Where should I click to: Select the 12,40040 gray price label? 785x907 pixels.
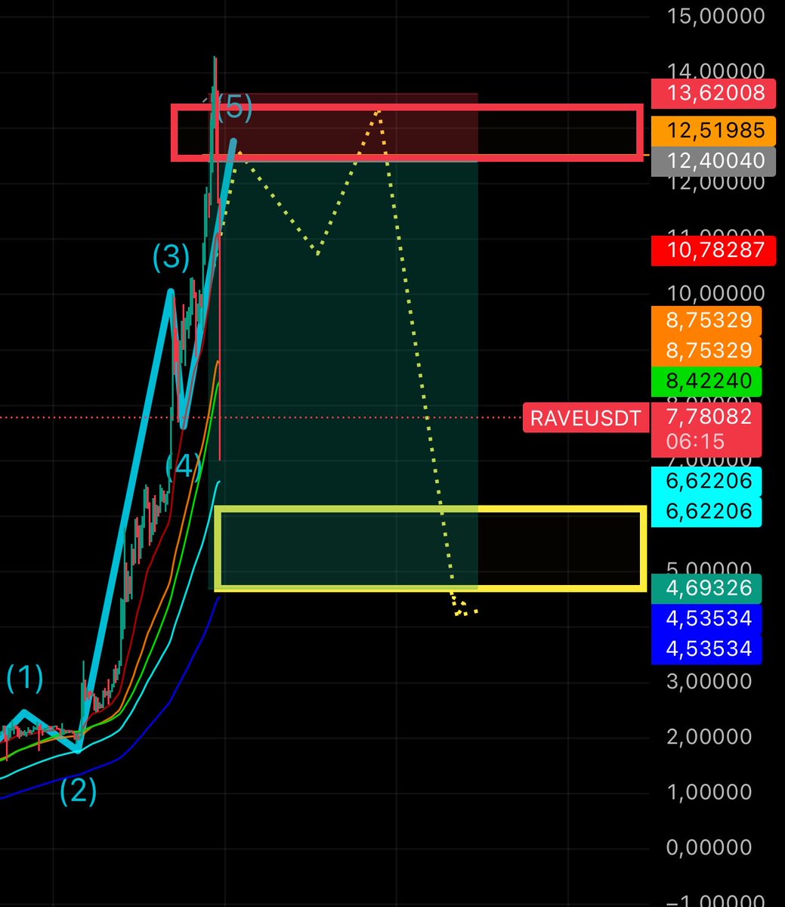click(x=713, y=161)
